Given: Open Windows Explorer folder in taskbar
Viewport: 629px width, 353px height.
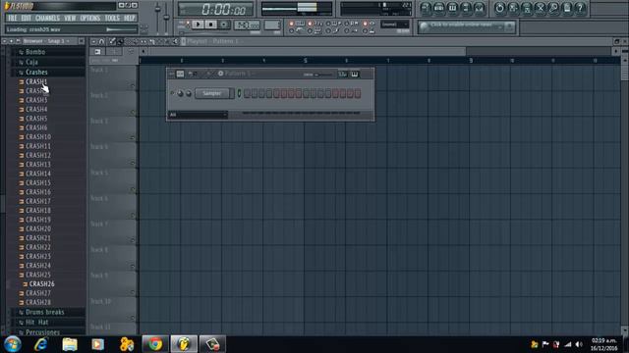Looking at the screenshot, I should 70,344.
